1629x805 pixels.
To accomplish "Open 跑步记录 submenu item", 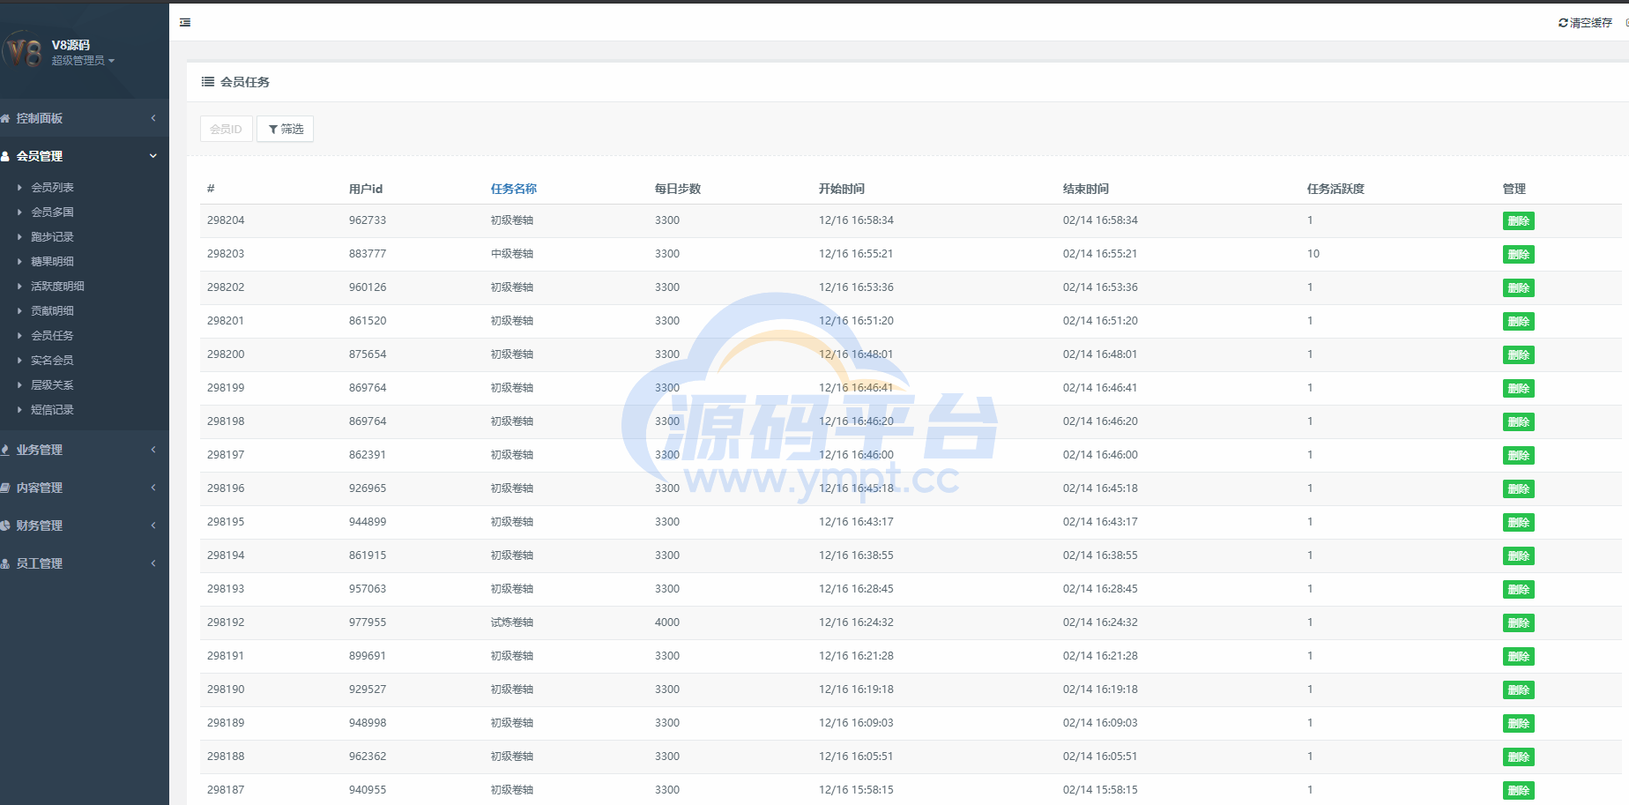I will tap(52, 237).
